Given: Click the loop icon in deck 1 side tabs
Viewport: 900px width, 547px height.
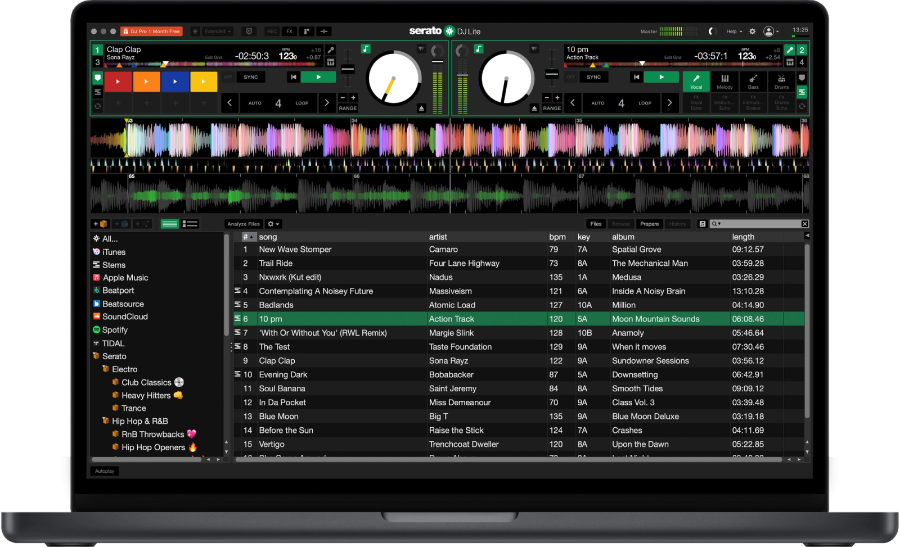Looking at the screenshot, I should click(x=97, y=106).
